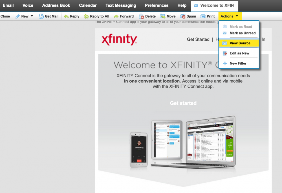Click the Move folder icon

(x=163, y=16)
